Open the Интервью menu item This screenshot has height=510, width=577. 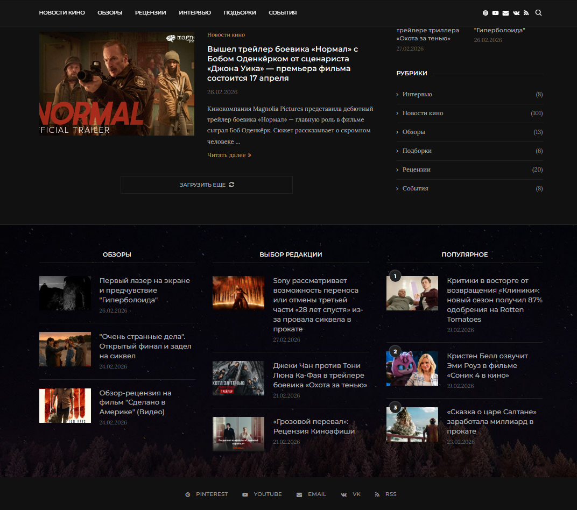coord(195,12)
